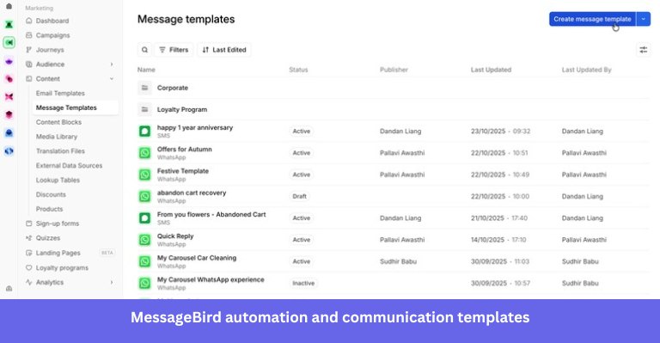Image resolution: width=660 pixels, height=343 pixels.
Task: Select the red stacked layers app icon
Action: tap(9, 115)
